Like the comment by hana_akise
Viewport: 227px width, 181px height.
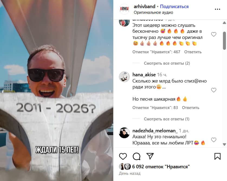click(214, 90)
